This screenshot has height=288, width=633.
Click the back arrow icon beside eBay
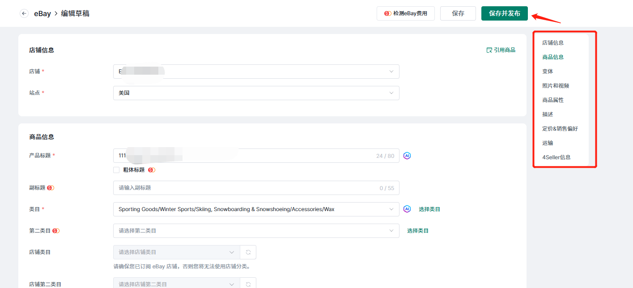pos(24,13)
